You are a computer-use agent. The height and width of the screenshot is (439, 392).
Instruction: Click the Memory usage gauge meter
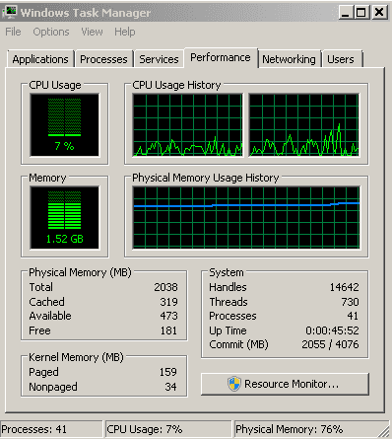pyautogui.click(x=65, y=217)
